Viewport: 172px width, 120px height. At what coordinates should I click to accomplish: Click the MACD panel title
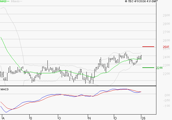click(x=5, y=89)
